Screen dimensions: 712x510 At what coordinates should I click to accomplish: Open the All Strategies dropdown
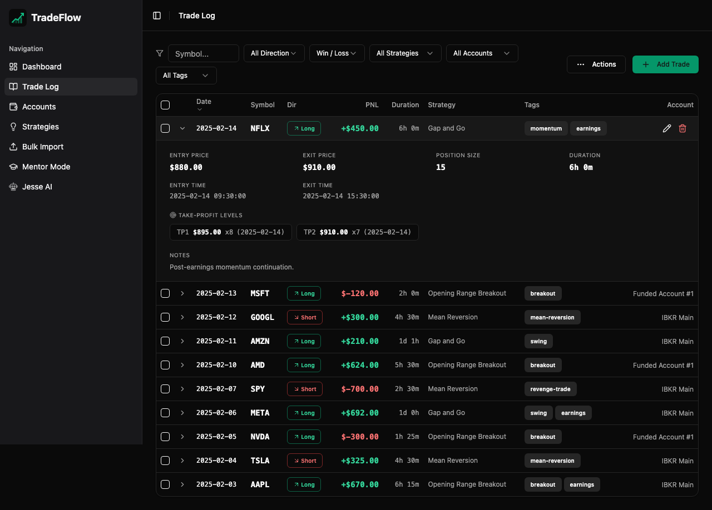[x=405, y=53]
